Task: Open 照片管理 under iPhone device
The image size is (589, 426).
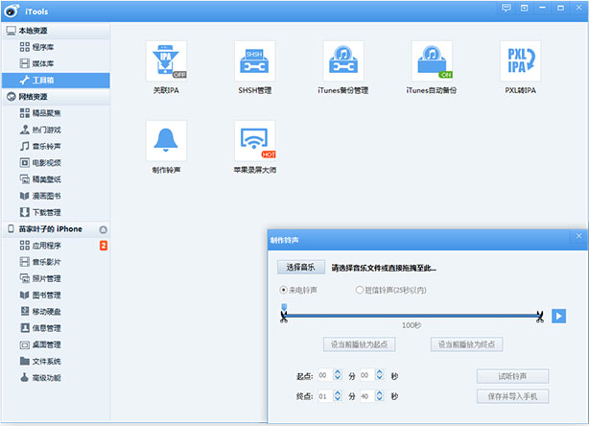Action: click(x=56, y=278)
